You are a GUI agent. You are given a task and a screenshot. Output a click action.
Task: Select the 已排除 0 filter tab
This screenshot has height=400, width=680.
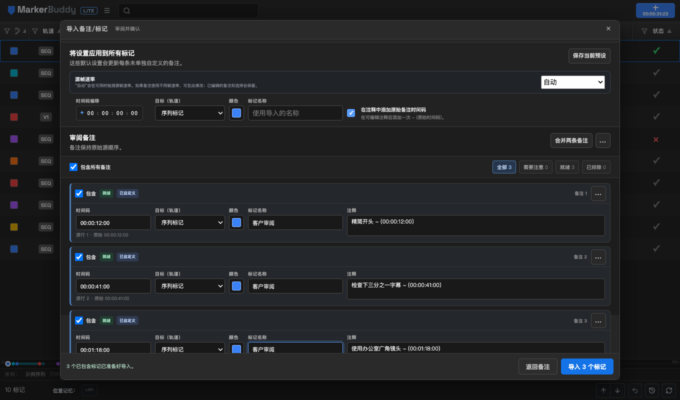(596, 167)
